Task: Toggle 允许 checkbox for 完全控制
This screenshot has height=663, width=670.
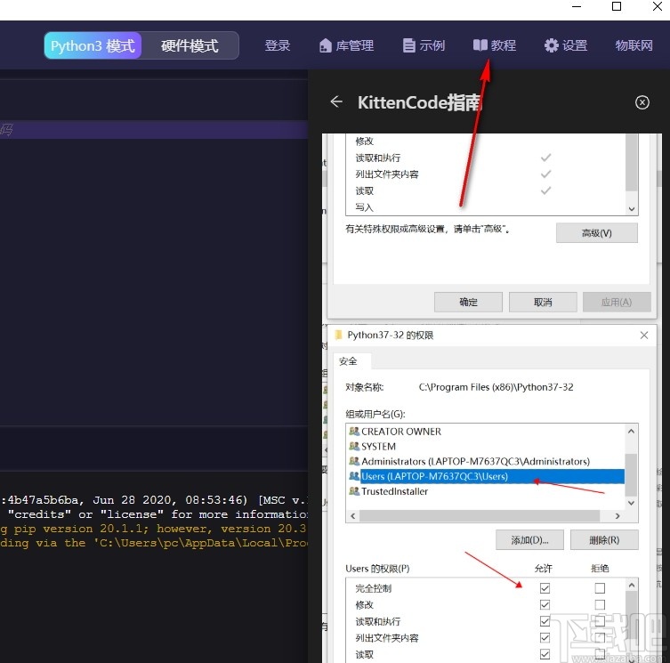Action: coord(545,588)
